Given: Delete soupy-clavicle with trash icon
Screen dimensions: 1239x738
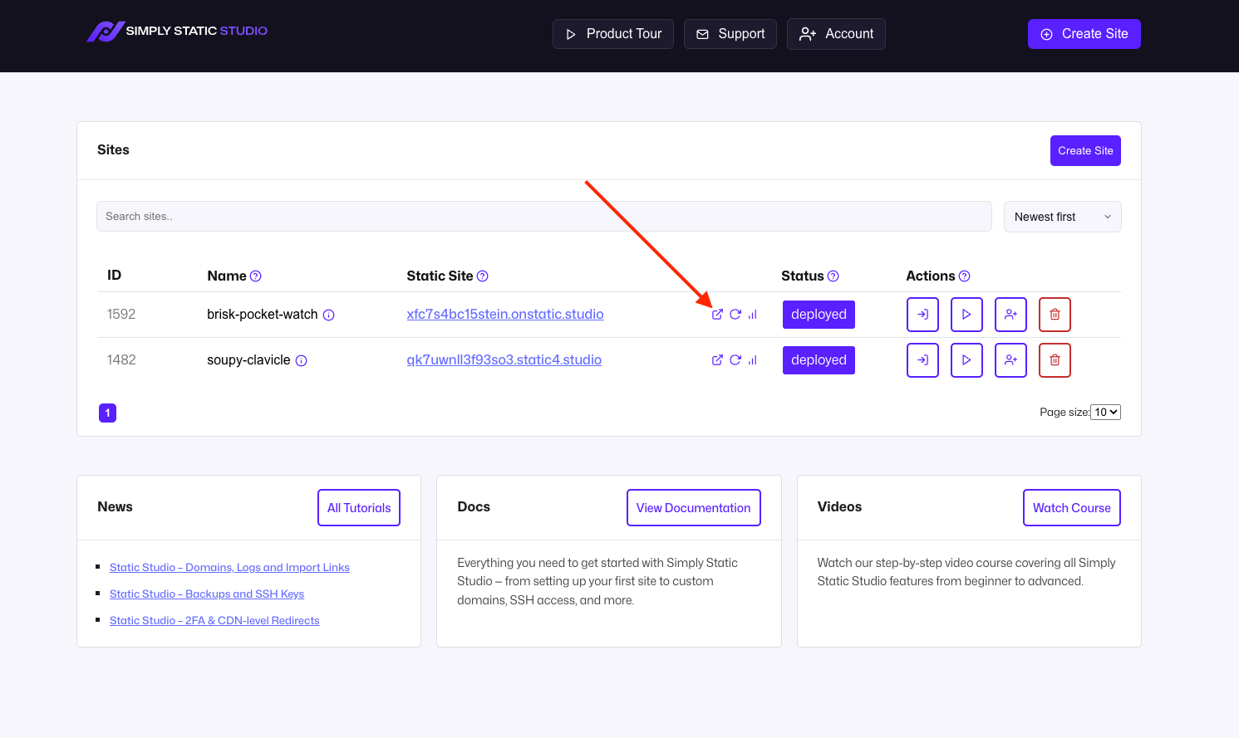Looking at the screenshot, I should click(1055, 360).
